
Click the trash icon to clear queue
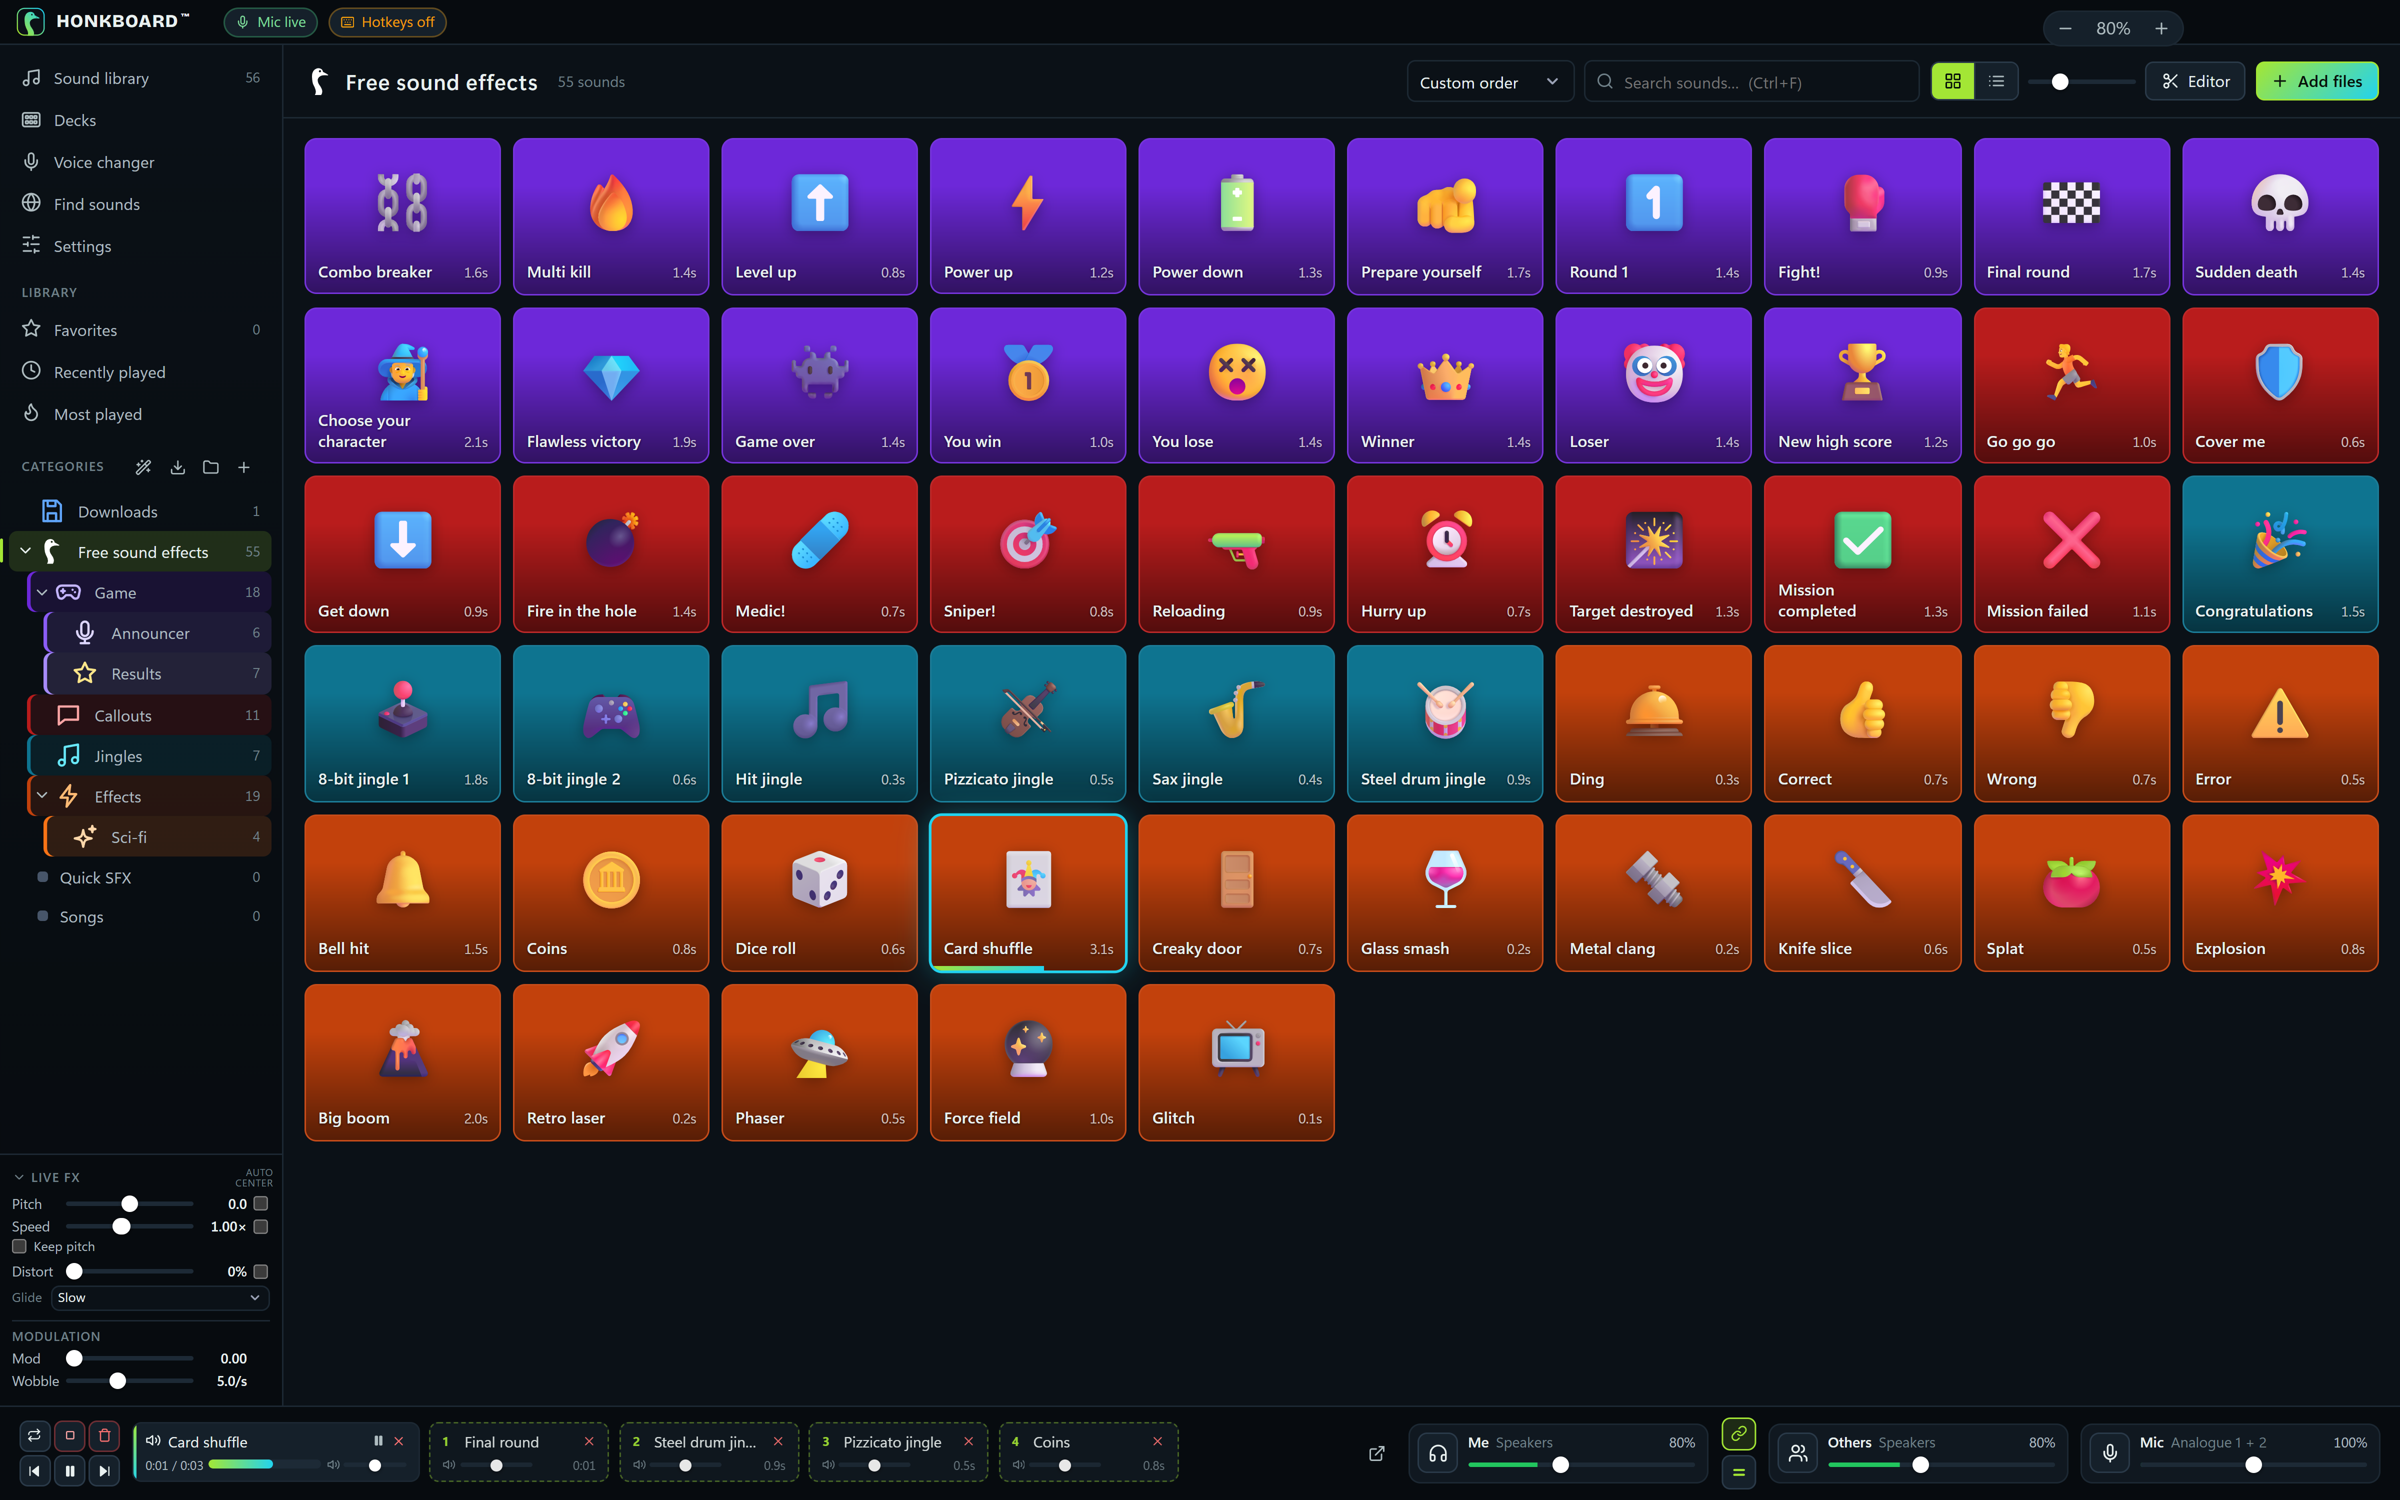(104, 1434)
